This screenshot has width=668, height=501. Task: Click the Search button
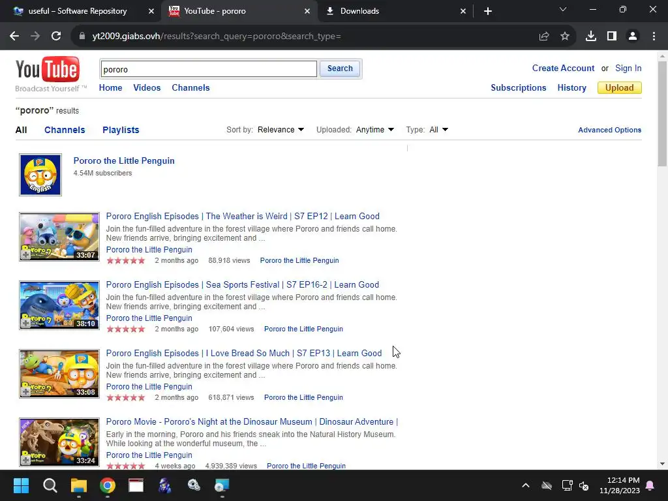340,68
